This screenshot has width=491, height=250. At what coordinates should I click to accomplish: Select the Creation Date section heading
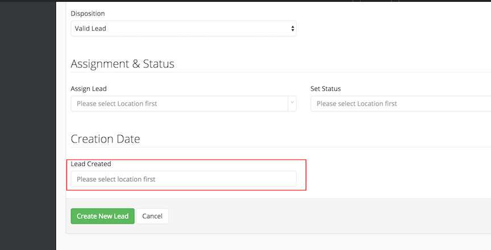tap(105, 139)
